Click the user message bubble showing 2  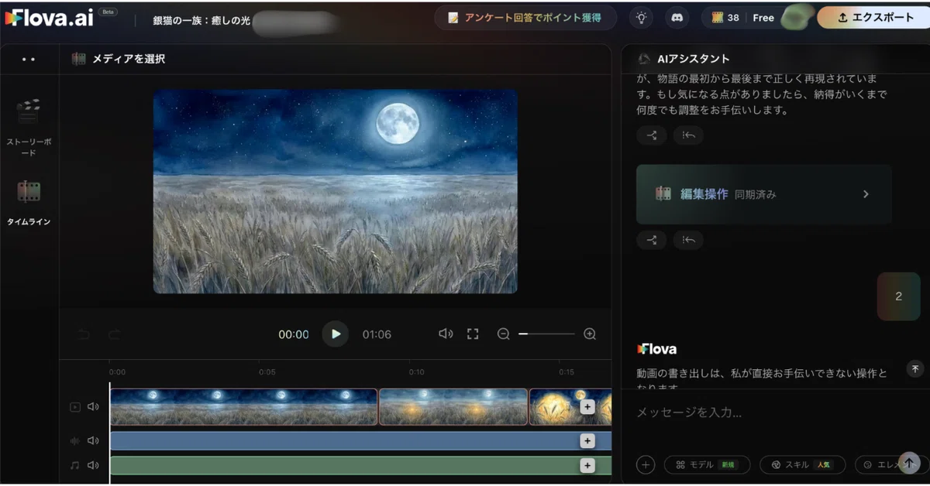898,296
